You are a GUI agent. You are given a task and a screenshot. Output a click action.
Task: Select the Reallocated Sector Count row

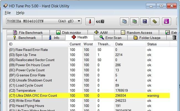click(x=89, y=60)
